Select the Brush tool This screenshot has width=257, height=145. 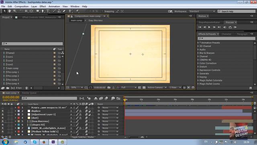(54, 11)
